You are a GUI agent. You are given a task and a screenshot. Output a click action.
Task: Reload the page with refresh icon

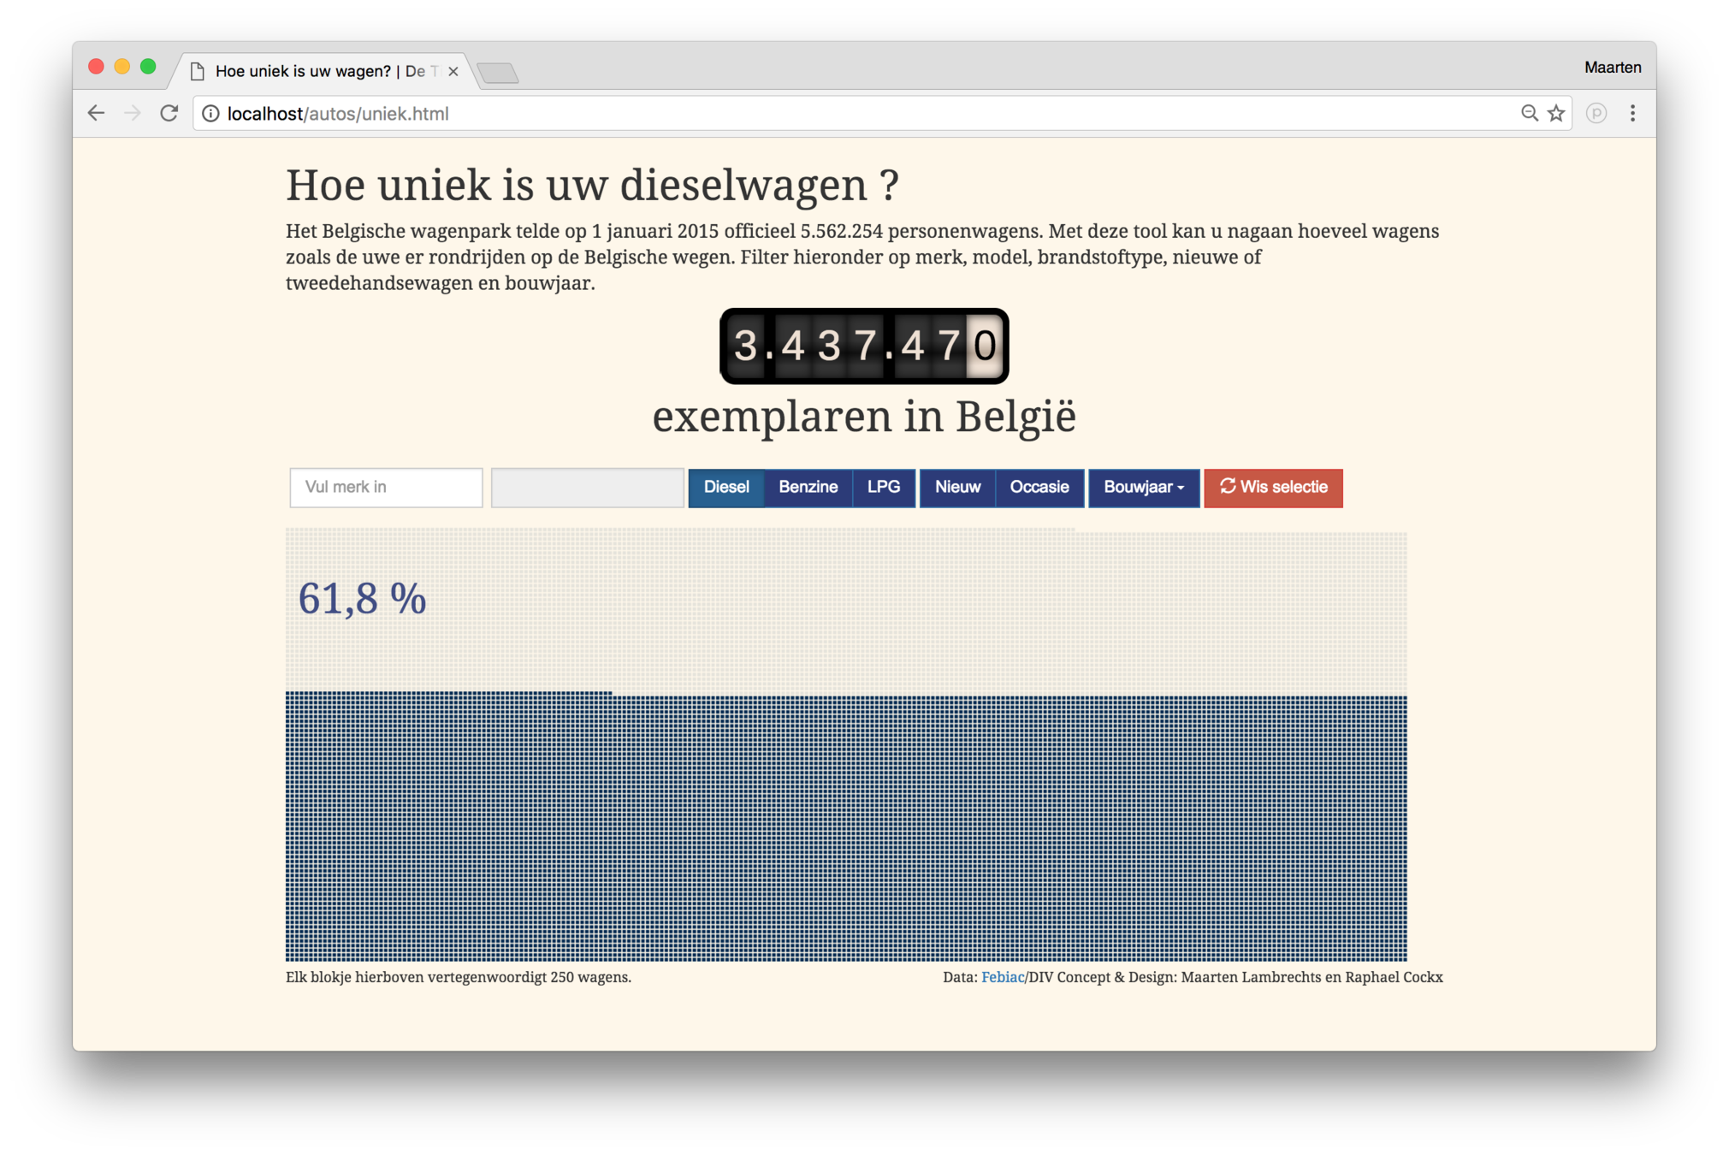pos(169,113)
